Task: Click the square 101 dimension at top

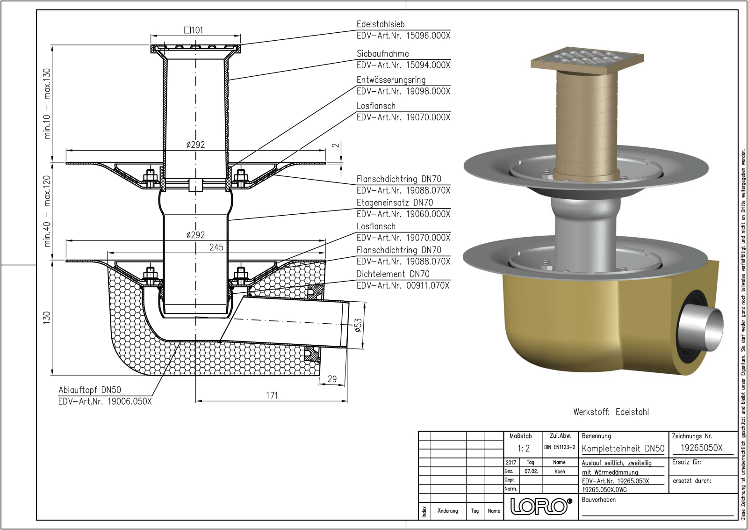Action: click(x=194, y=30)
